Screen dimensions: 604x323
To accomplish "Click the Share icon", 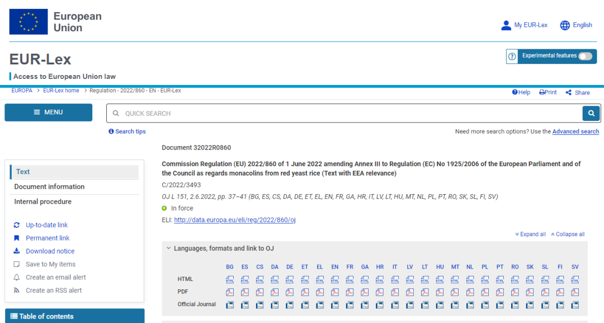I will tap(569, 92).
